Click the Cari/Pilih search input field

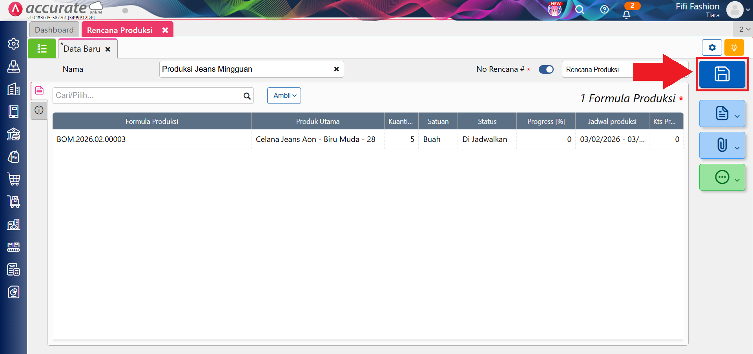147,96
